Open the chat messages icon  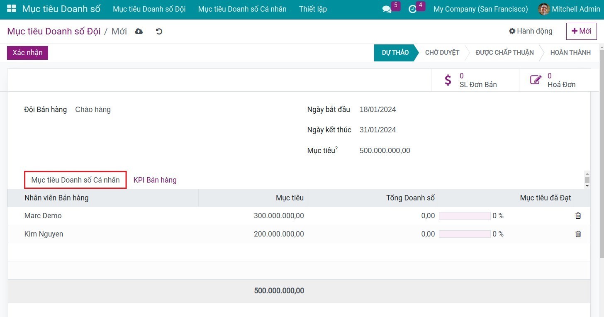[x=387, y=9]
